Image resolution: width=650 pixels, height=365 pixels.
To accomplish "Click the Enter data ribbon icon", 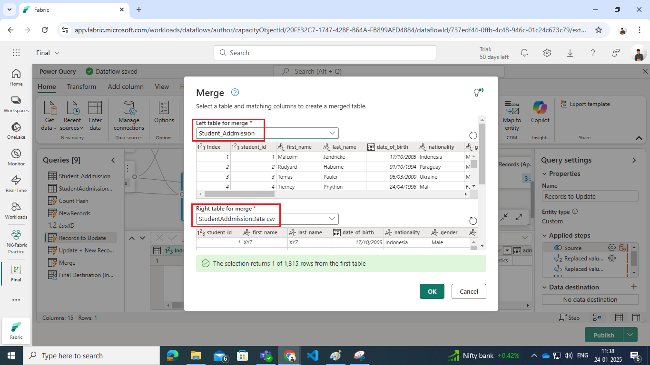I will tap(95, 115).
